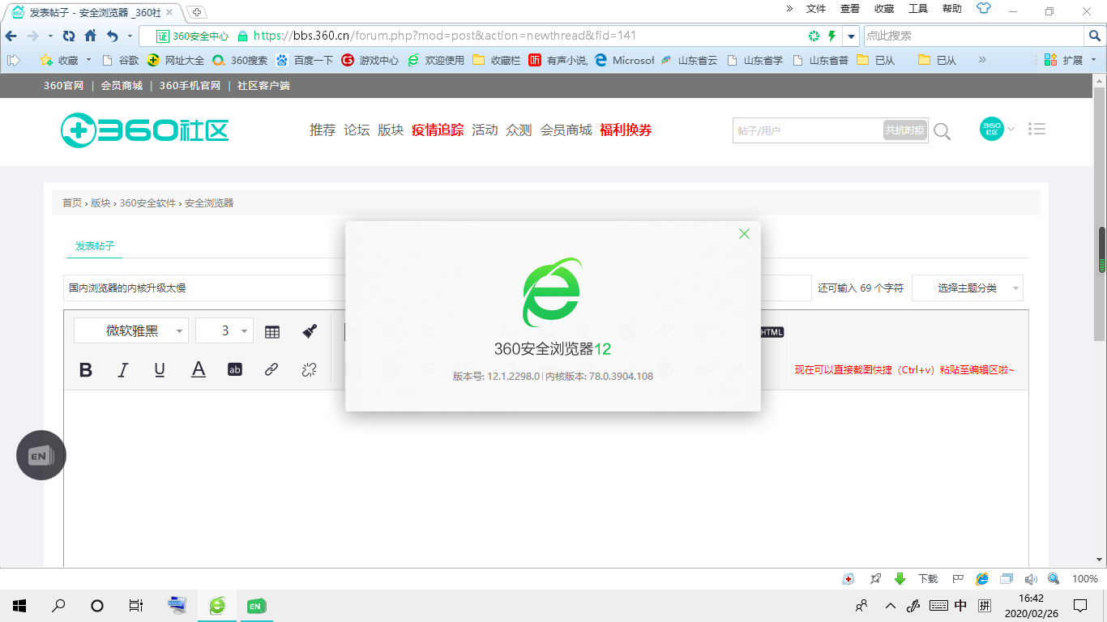This screenshot has height=622, width=1107.
Task: Remove link with the unlink icon
Action: 309,370
